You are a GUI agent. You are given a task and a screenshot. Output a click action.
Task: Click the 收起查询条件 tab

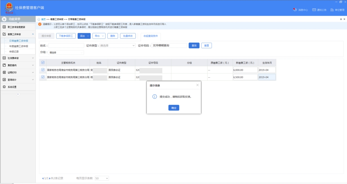pos(151,36)
